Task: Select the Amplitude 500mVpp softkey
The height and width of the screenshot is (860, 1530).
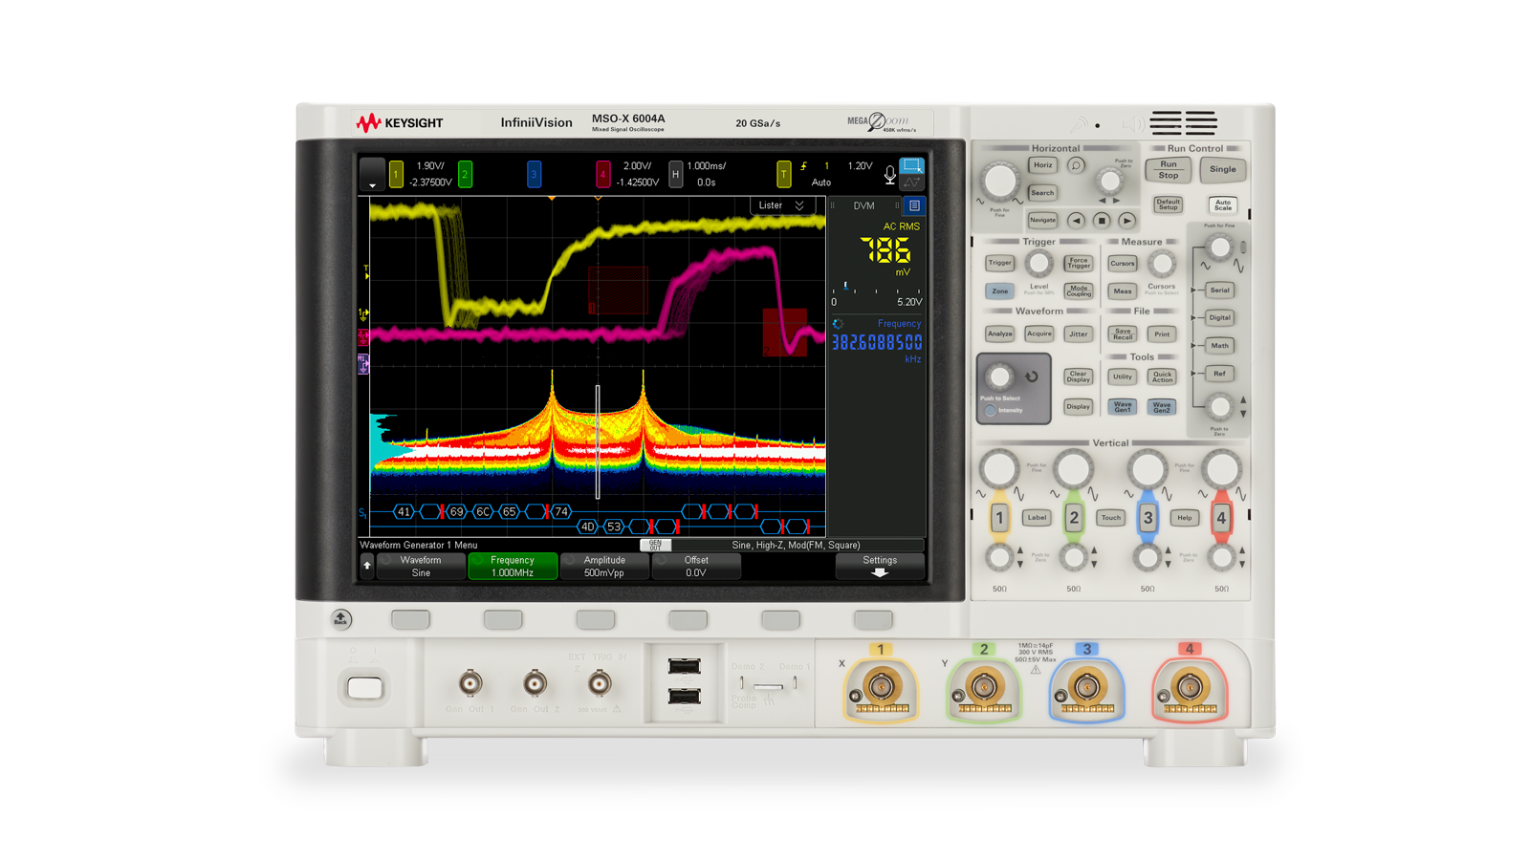Action: pyautogui.click(x=604, y=567)
